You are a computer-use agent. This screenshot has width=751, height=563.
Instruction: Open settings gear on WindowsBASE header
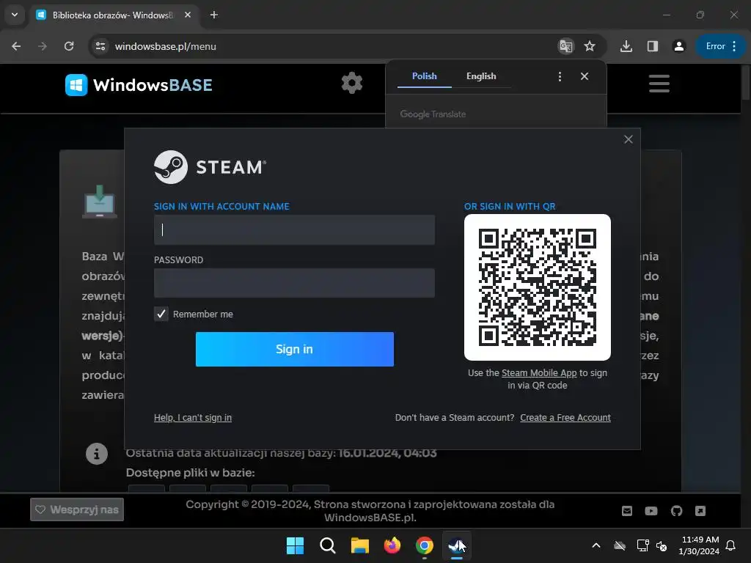click(x=352, y=84)
